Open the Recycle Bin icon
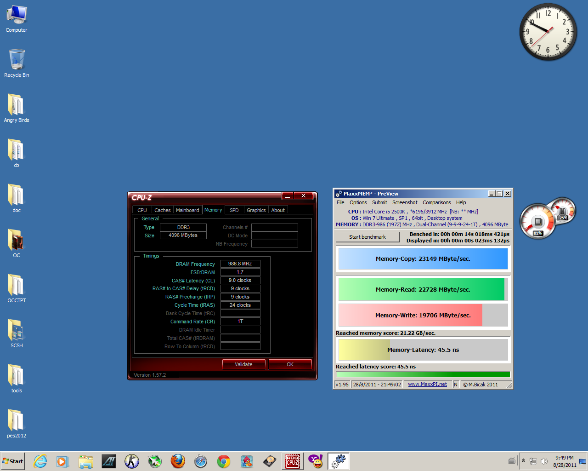 (x=17, y=63)
